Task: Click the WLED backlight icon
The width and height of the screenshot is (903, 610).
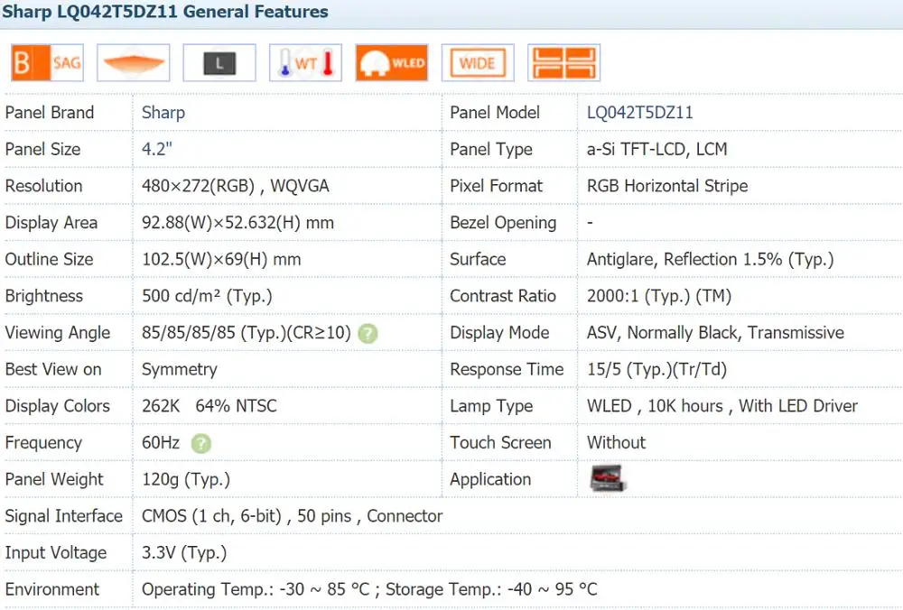Action: click(392, 63)
